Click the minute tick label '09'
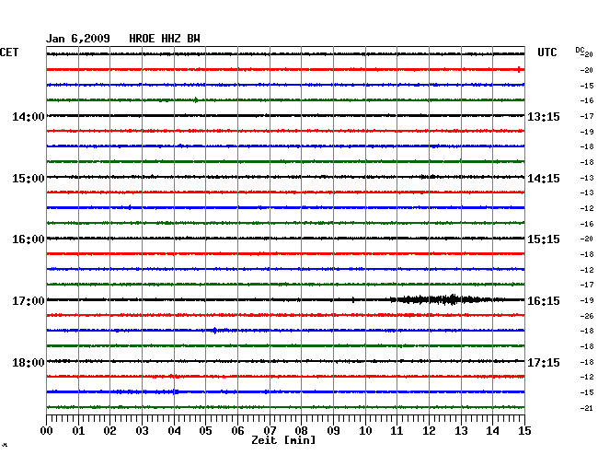Screen dimensions: 598x455 (333, 430)
